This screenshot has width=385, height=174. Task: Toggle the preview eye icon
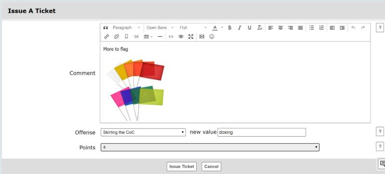click(x=181, y=36)
